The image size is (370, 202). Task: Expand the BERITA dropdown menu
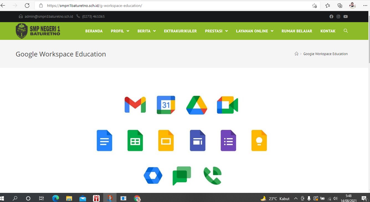pos(147,31)
